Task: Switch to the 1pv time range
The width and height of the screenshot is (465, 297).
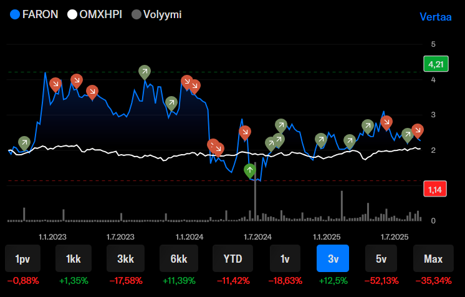Action: click(21, 258)
